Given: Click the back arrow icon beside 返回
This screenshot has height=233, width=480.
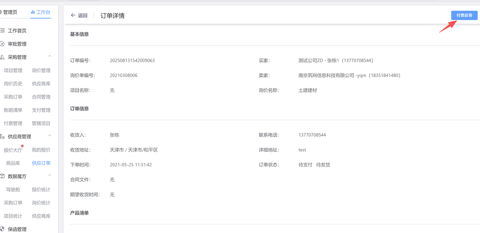Looking at the screenshot, I should point(73,16).
